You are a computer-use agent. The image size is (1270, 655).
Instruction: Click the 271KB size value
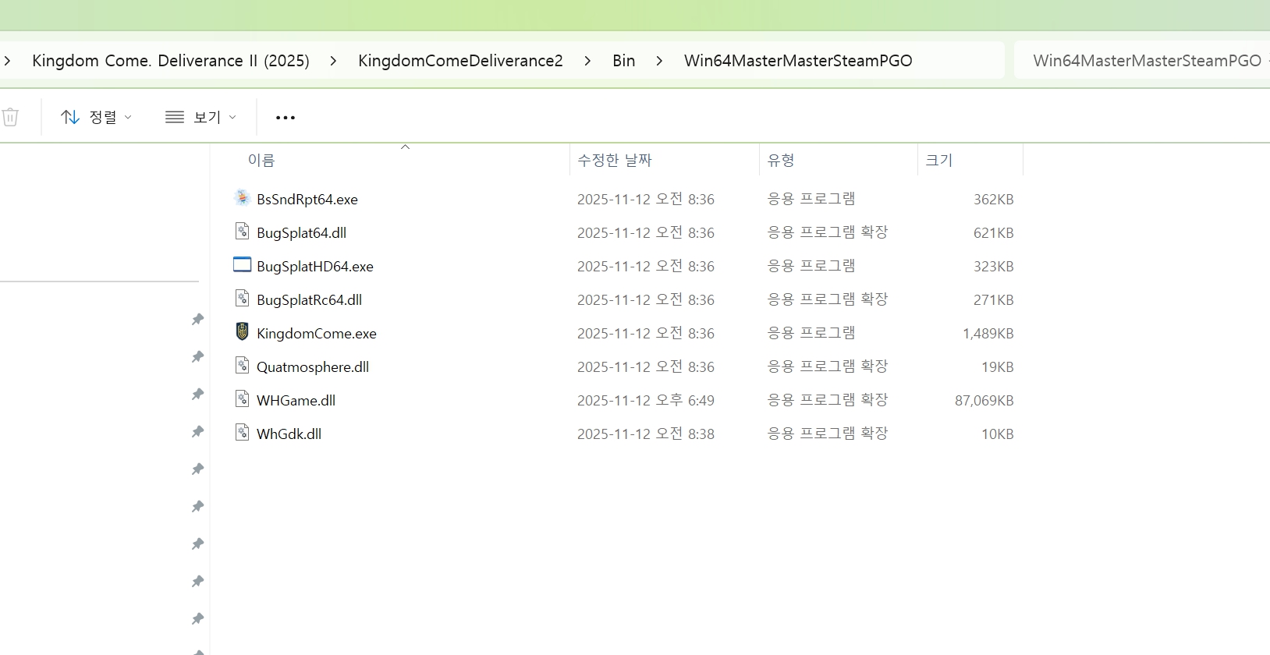coord(994,299)
